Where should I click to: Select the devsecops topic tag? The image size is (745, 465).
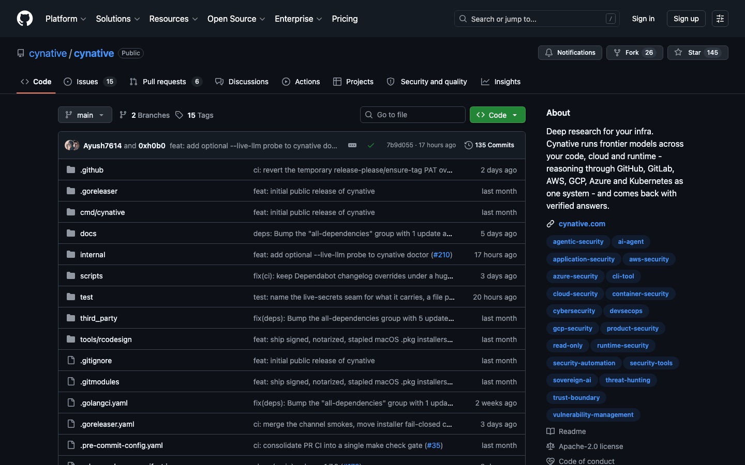click(x=625, y=311)
